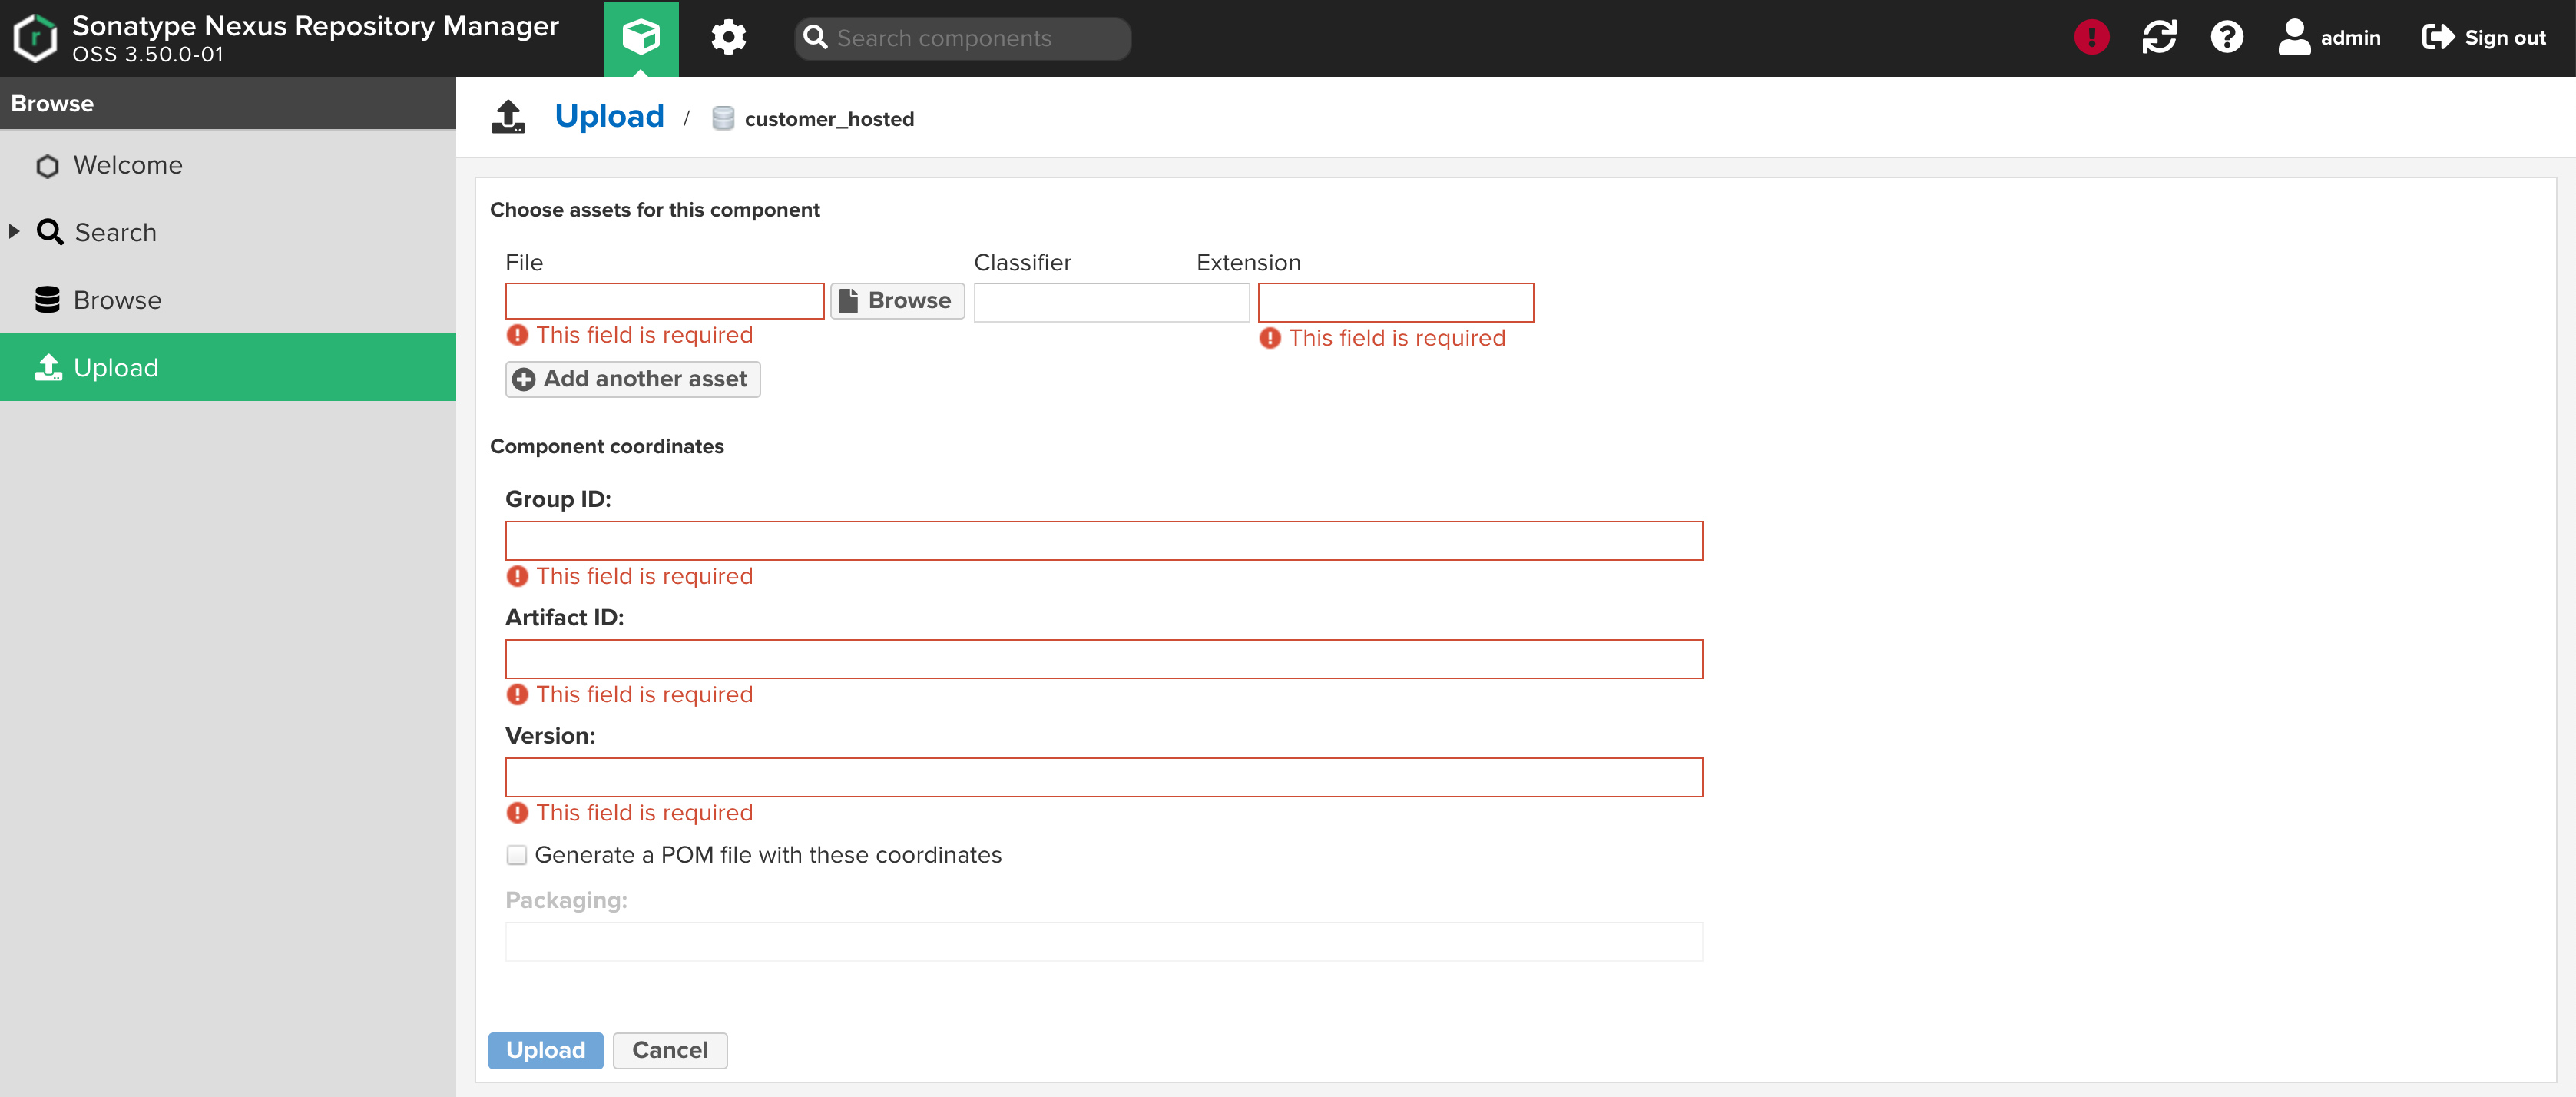2576x1097 pixels.
Task: Click the Add another asset button
Action: tap(631, 379)
